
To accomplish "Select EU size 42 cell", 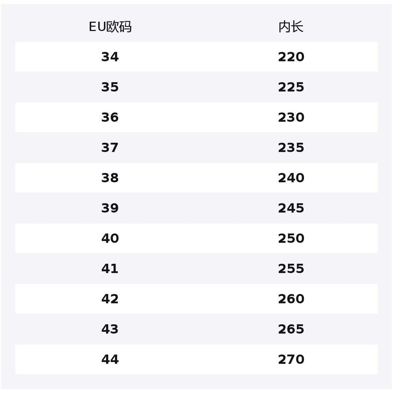I will (x=110, y=299).
